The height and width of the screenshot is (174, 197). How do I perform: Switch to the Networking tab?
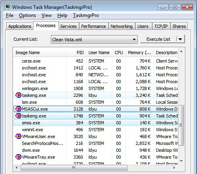coord(122,26)
